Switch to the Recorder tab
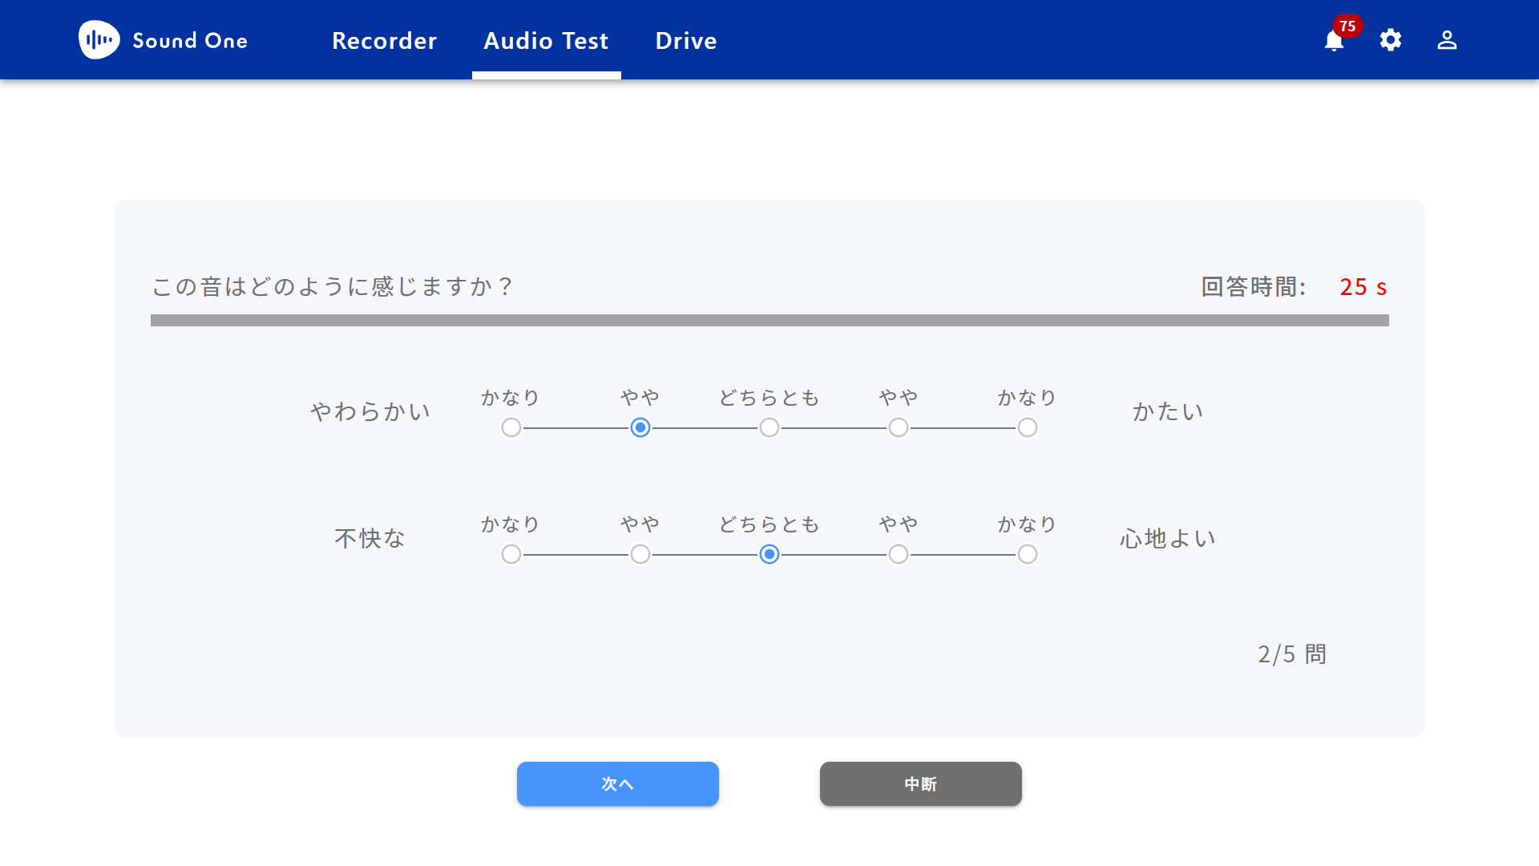The height and width of the screenshot is (866, 1539). pos(385,41)
